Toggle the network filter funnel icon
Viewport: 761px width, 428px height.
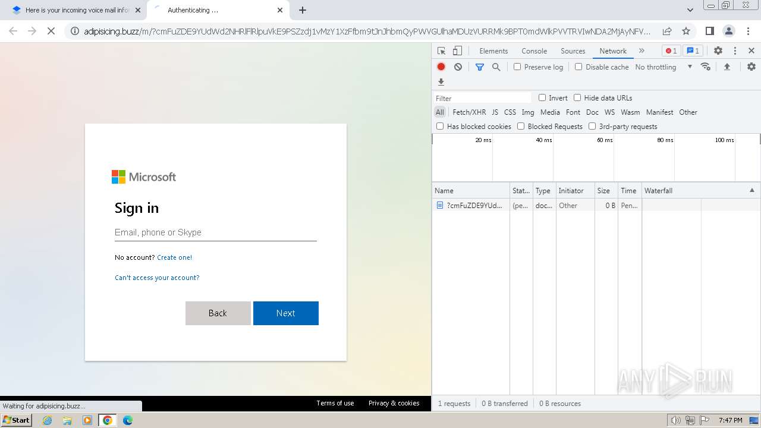pyautogui.click(x=480, y=67)
